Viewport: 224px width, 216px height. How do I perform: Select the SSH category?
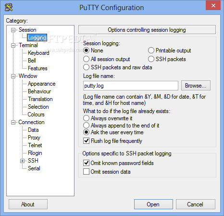pyautogui.click(x=33, y=161)
